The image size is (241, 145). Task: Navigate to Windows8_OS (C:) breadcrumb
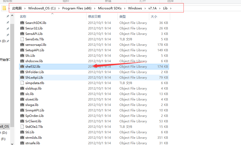(x=42, y=8)
